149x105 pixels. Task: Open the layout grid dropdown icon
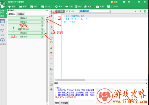pyautogui.click(x=145, y=11)
